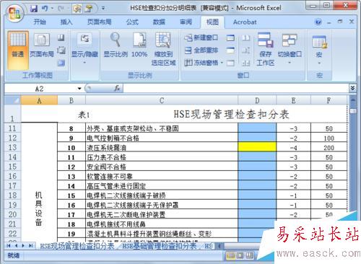This screenshot has width=361, height=264.
Task: Click cell 压力表不合格
Action: (162, 157)
